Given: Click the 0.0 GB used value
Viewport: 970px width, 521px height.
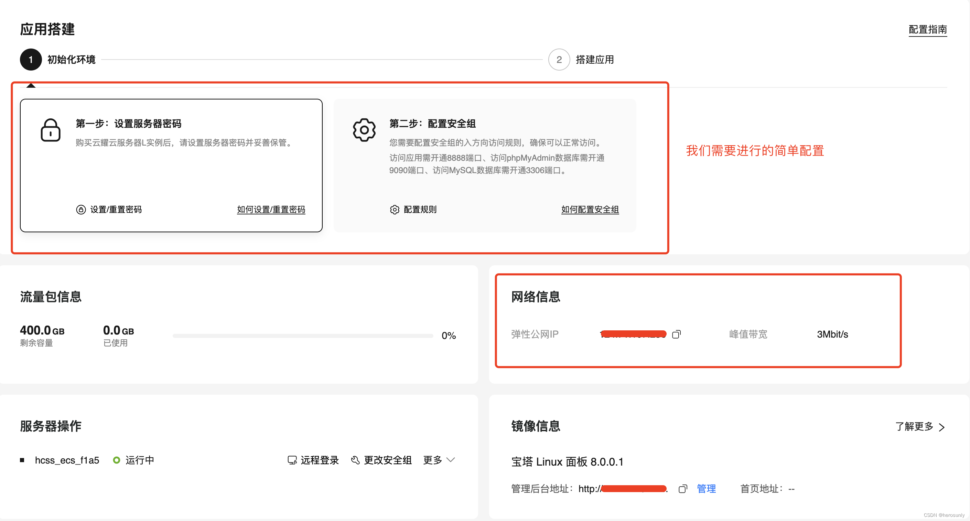Looking at the screenshot, I should click(119, 330).
